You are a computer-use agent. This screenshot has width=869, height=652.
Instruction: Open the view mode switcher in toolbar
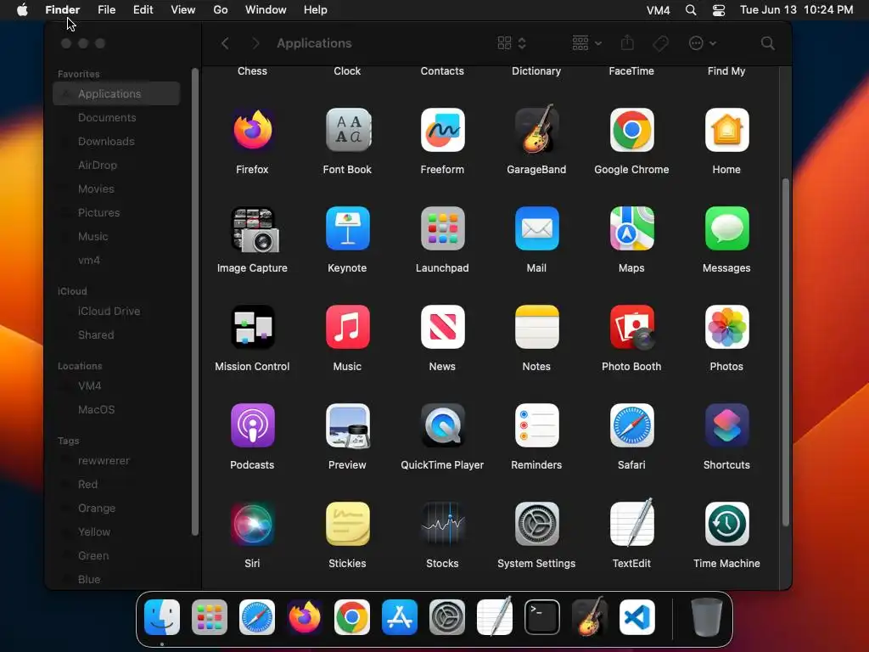[x=512, y=43]
